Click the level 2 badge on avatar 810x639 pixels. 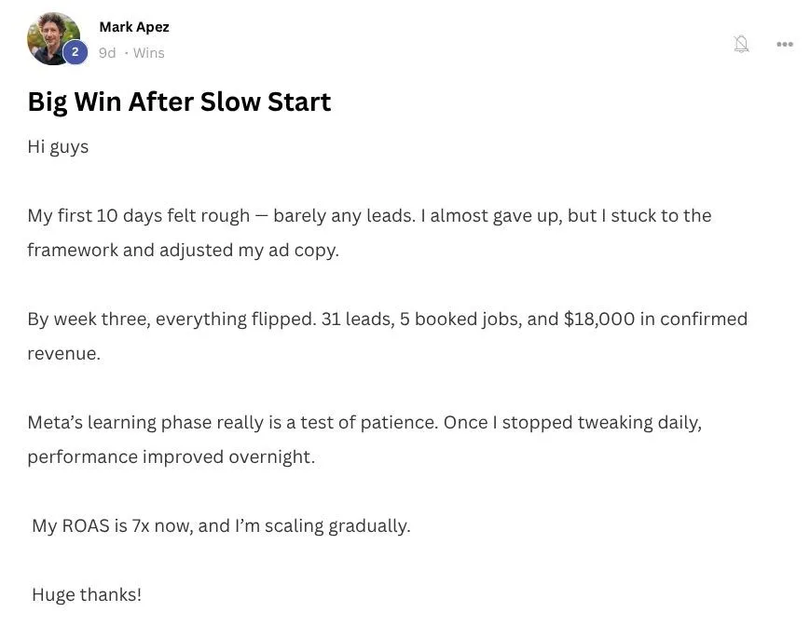(76, 51)
